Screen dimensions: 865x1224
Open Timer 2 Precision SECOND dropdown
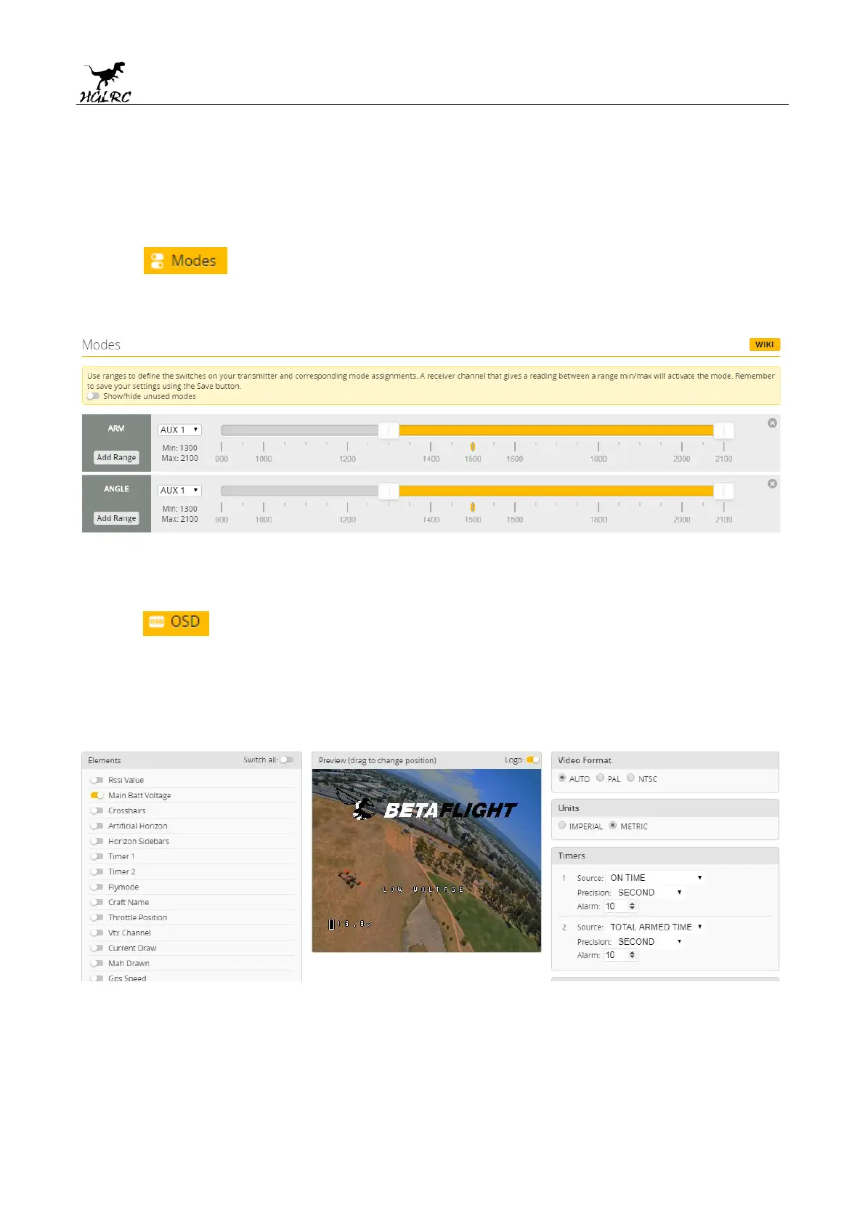(x=650, y=941)
